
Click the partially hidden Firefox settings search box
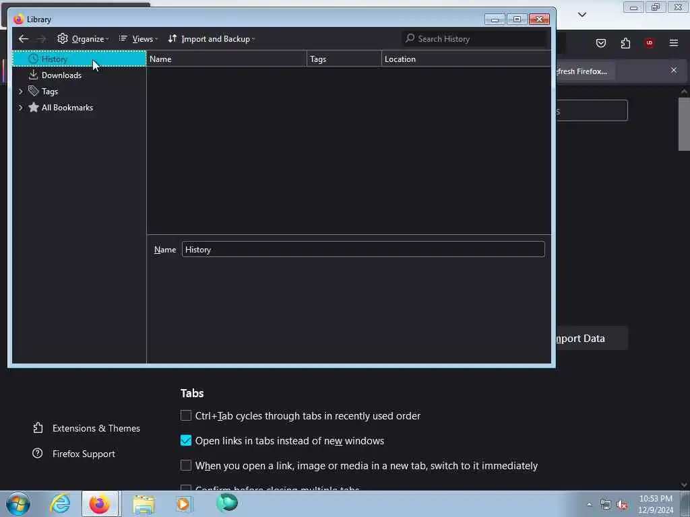[592, 110]
